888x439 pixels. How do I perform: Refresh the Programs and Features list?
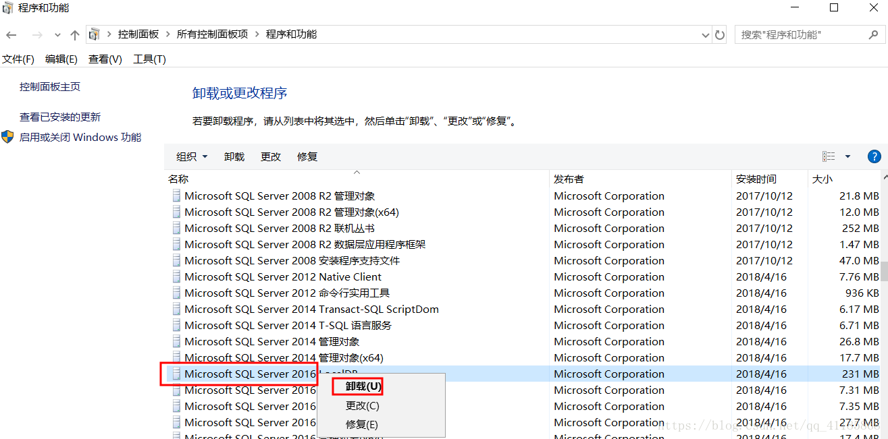(720, 34)
